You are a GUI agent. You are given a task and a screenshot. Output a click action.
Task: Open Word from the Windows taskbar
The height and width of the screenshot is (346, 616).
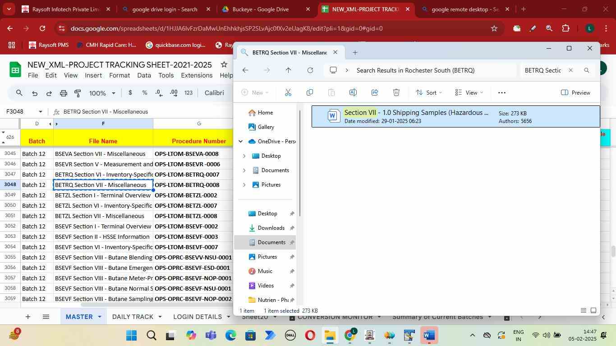click(429, 336)
